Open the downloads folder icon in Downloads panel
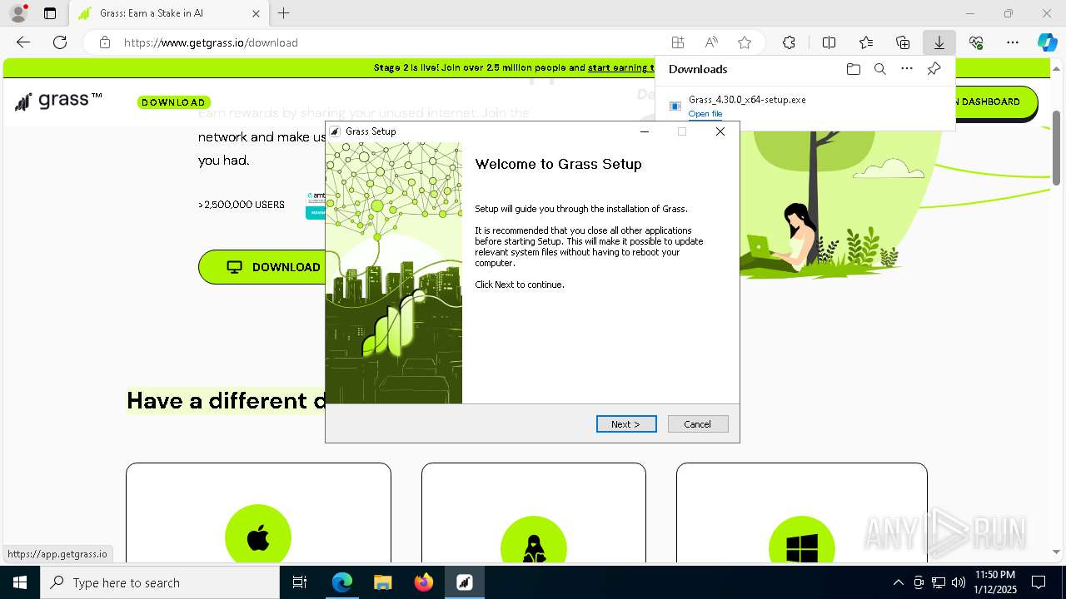The image size is (1066, 599). [x=853, y=69]
